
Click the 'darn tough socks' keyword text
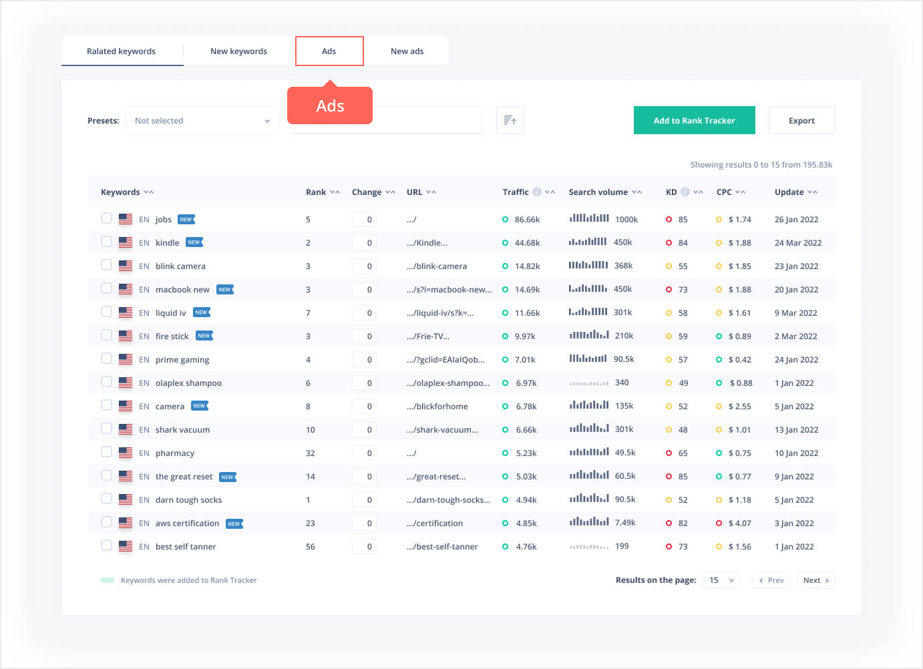tap(188, 499)
